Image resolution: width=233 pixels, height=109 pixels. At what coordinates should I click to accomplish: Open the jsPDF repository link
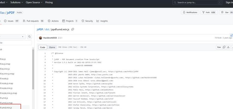(x=11, y=13)
